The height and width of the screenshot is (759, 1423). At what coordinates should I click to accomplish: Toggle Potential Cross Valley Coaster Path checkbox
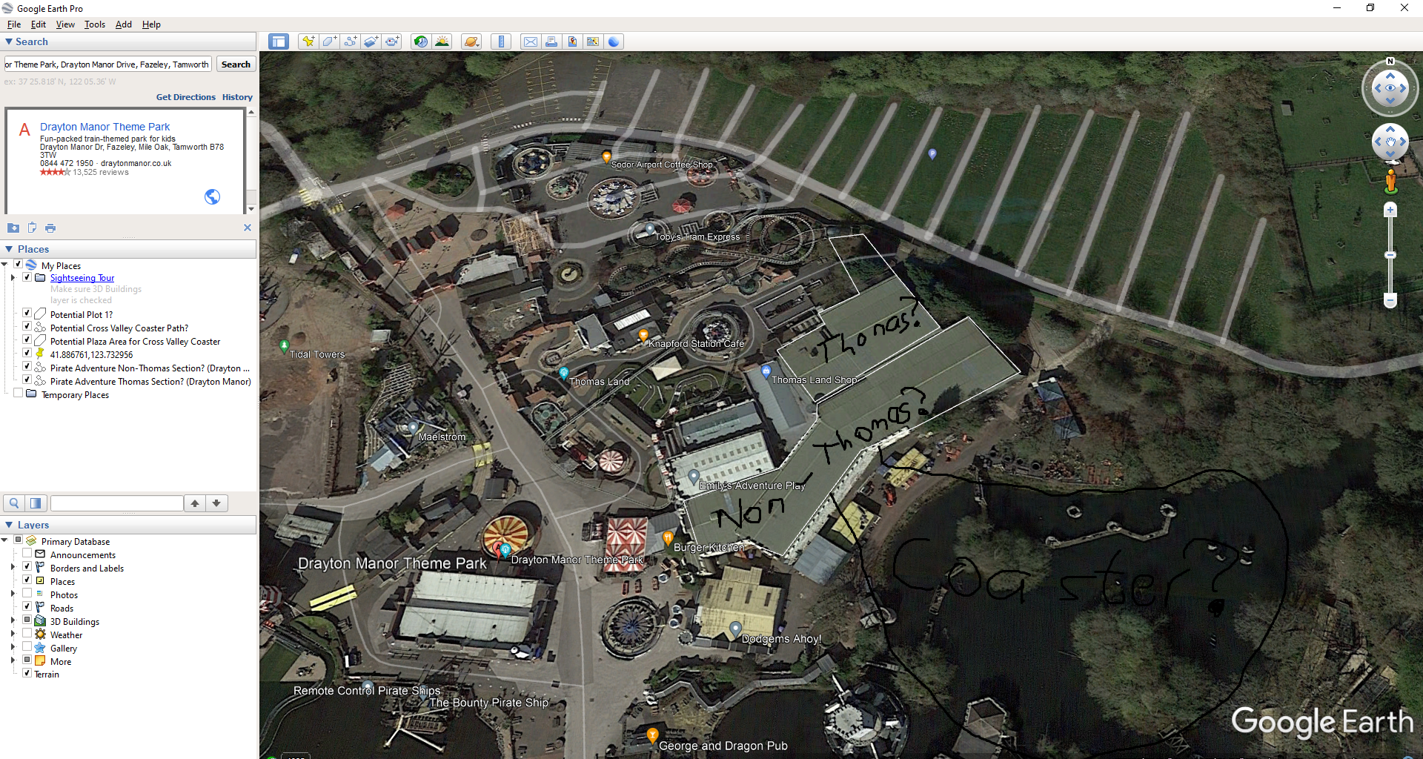(27, 327)
